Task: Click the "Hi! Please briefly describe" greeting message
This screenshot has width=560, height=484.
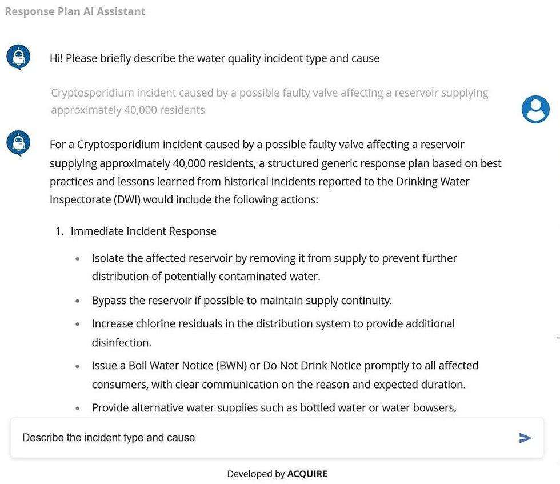Action: pos(214,58)
